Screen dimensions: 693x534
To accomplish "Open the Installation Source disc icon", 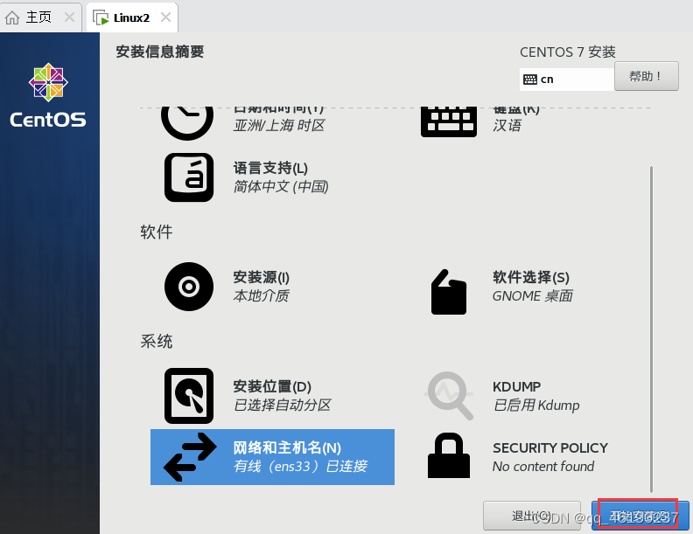I will click(x=189, y=287).
